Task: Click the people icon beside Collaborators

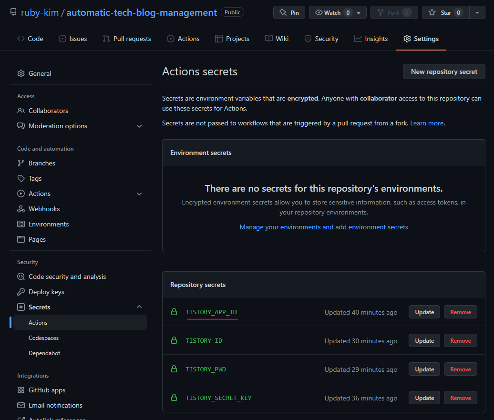Action: (x=21, y=111)
